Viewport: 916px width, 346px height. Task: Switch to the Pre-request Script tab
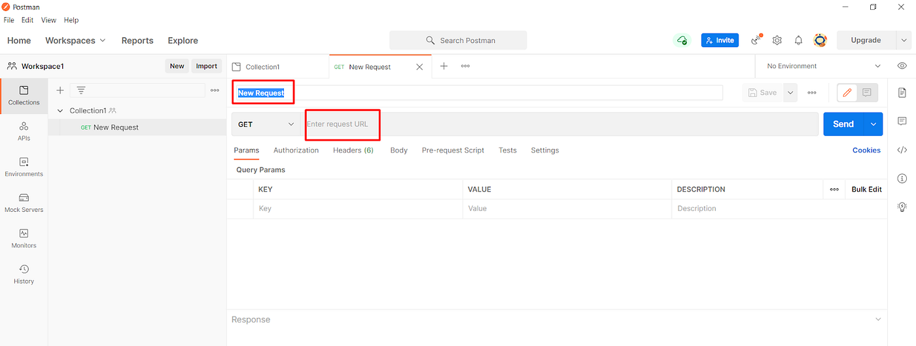(453, 150)
